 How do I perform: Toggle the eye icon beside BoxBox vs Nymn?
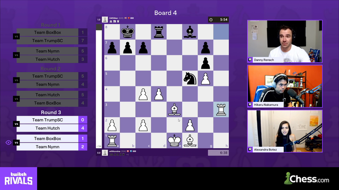[8, 142]
